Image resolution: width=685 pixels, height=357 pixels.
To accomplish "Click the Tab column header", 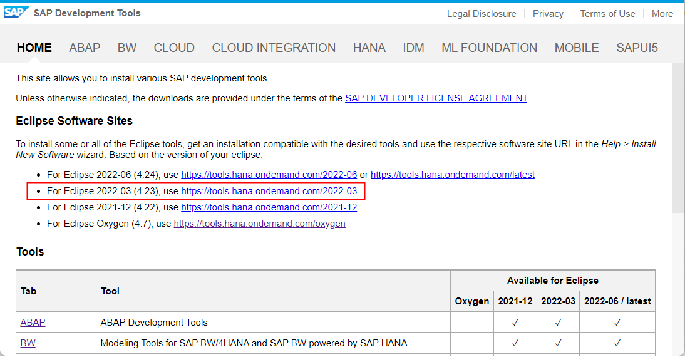I will (x=56, y=291).
